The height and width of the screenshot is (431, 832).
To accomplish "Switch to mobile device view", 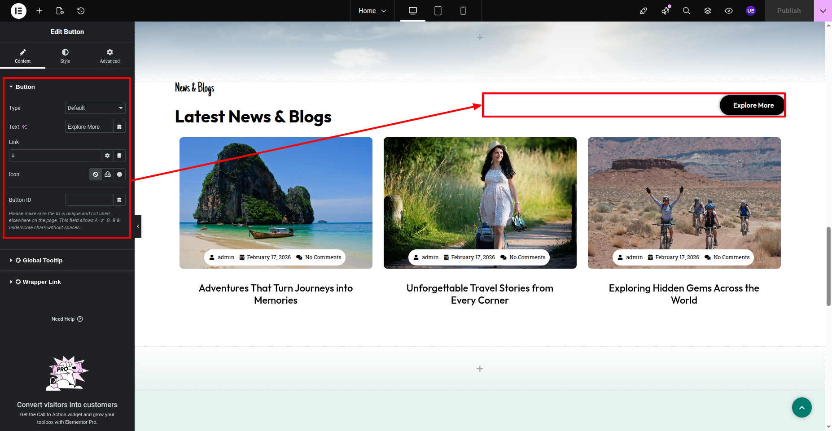I will pyautogui.click(x=463, y=11).
